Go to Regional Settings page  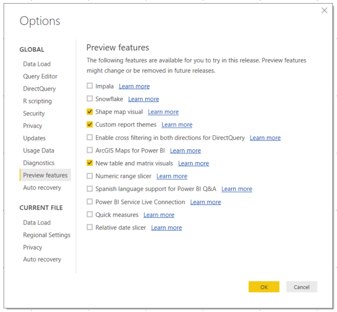[47, 235]
